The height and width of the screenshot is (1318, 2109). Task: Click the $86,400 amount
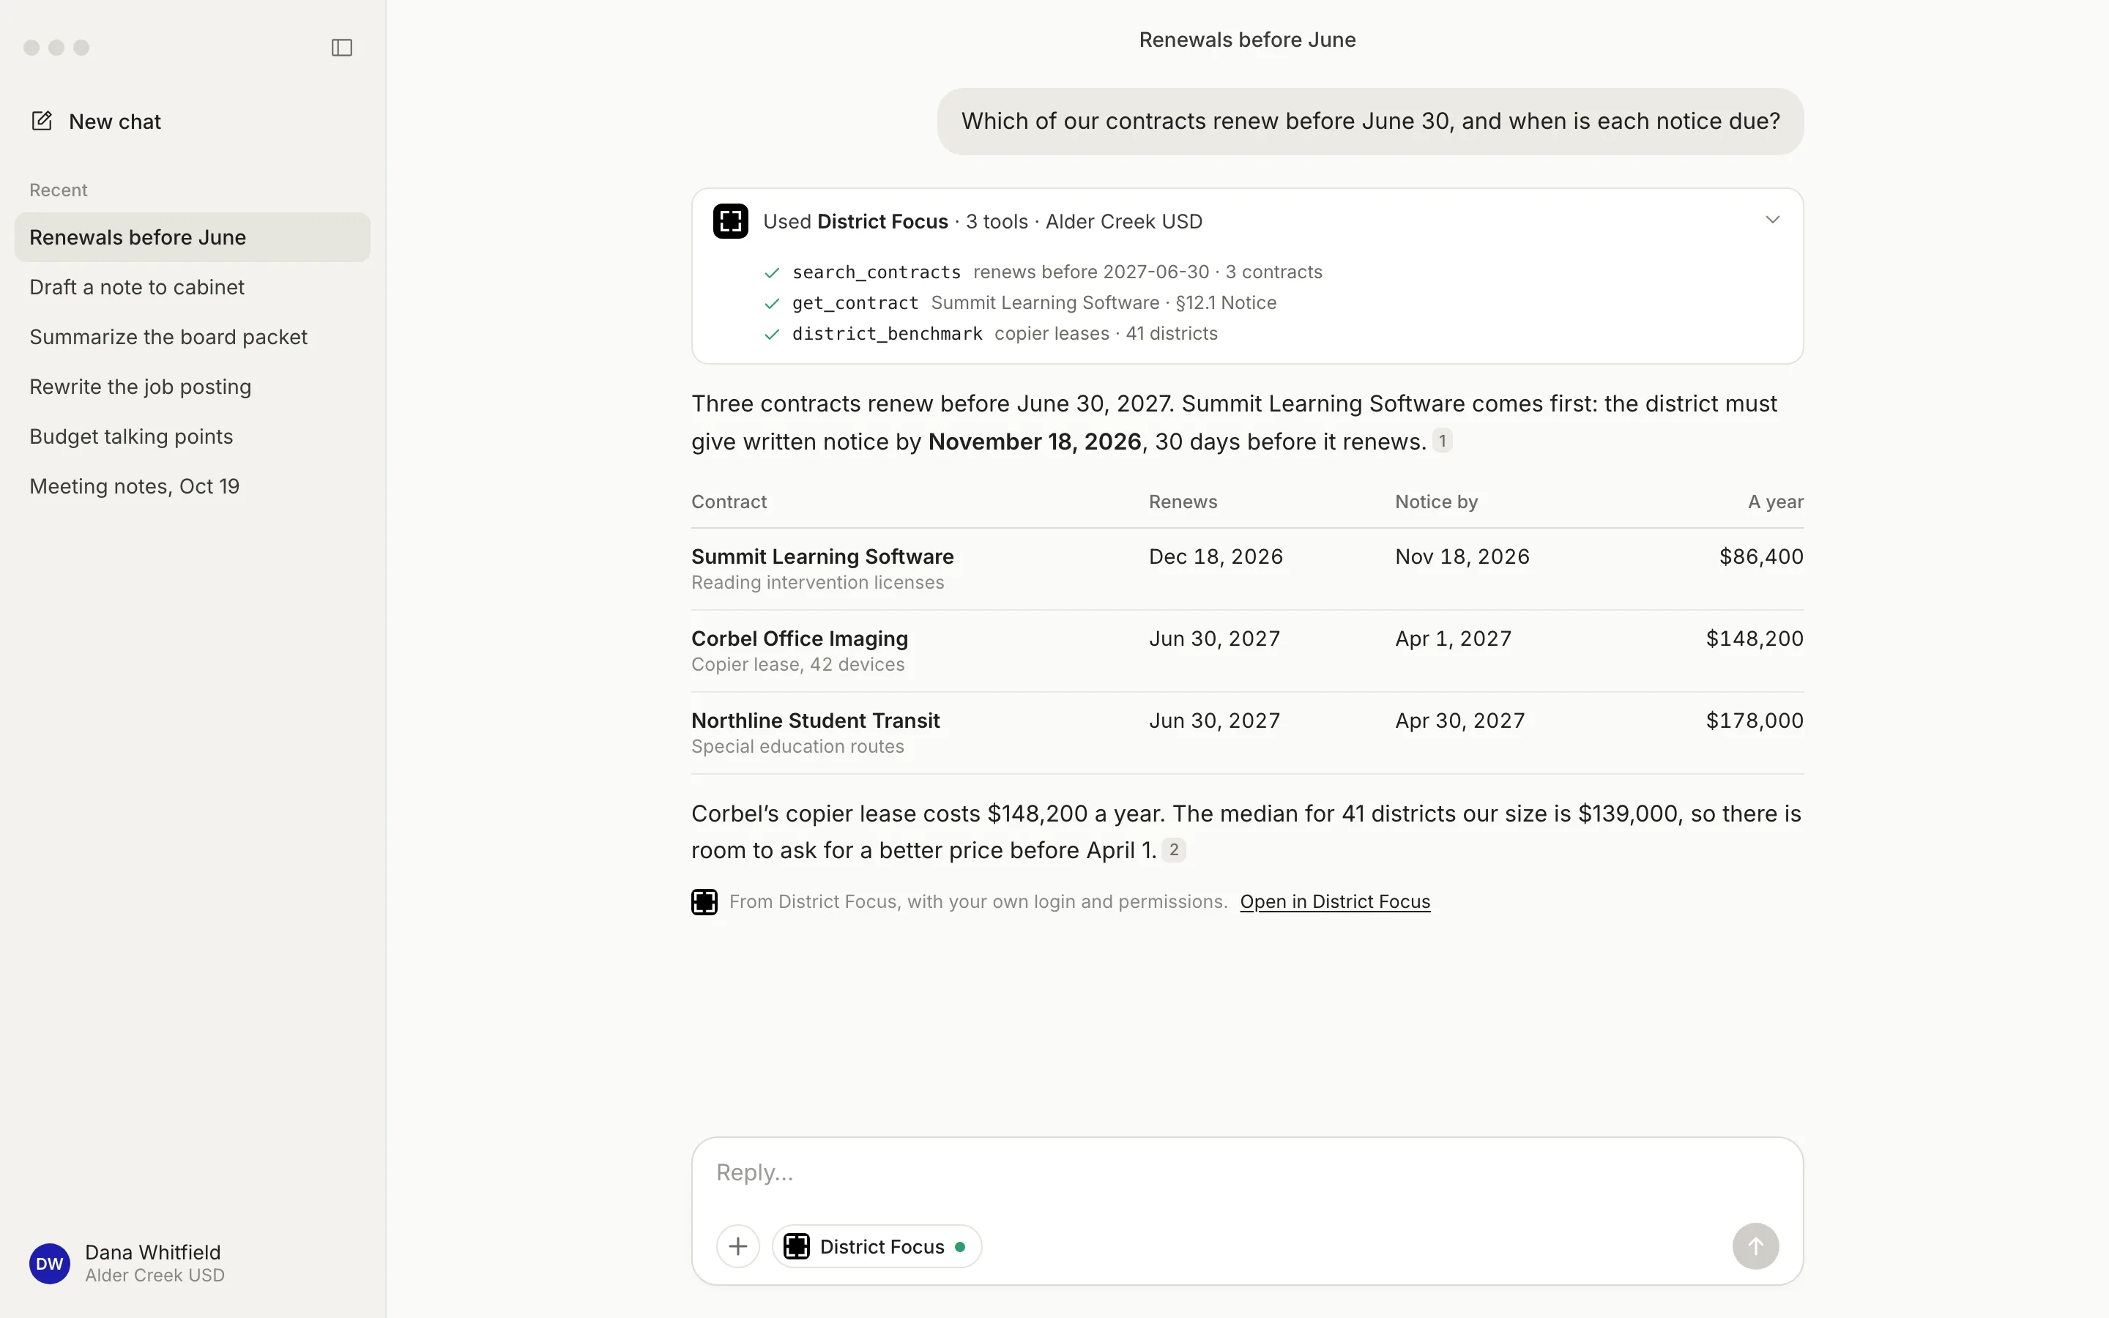click(1760, 556)
